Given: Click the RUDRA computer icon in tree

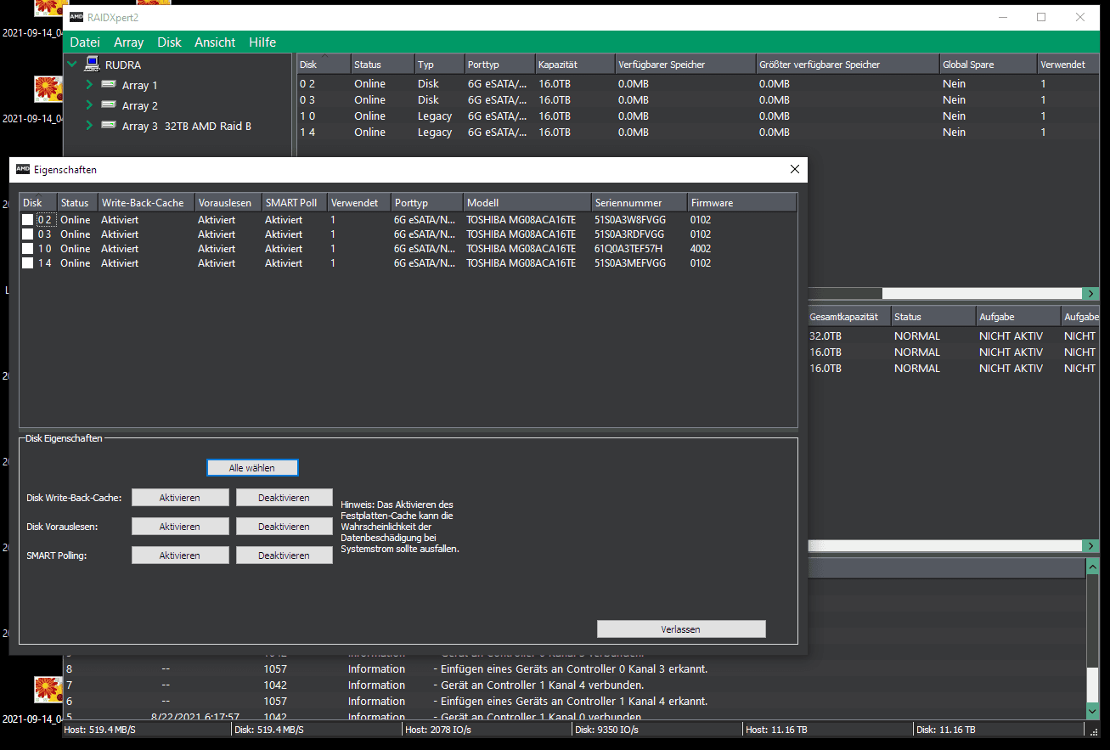Looking at the screenshot, I should tap(93, 65).
